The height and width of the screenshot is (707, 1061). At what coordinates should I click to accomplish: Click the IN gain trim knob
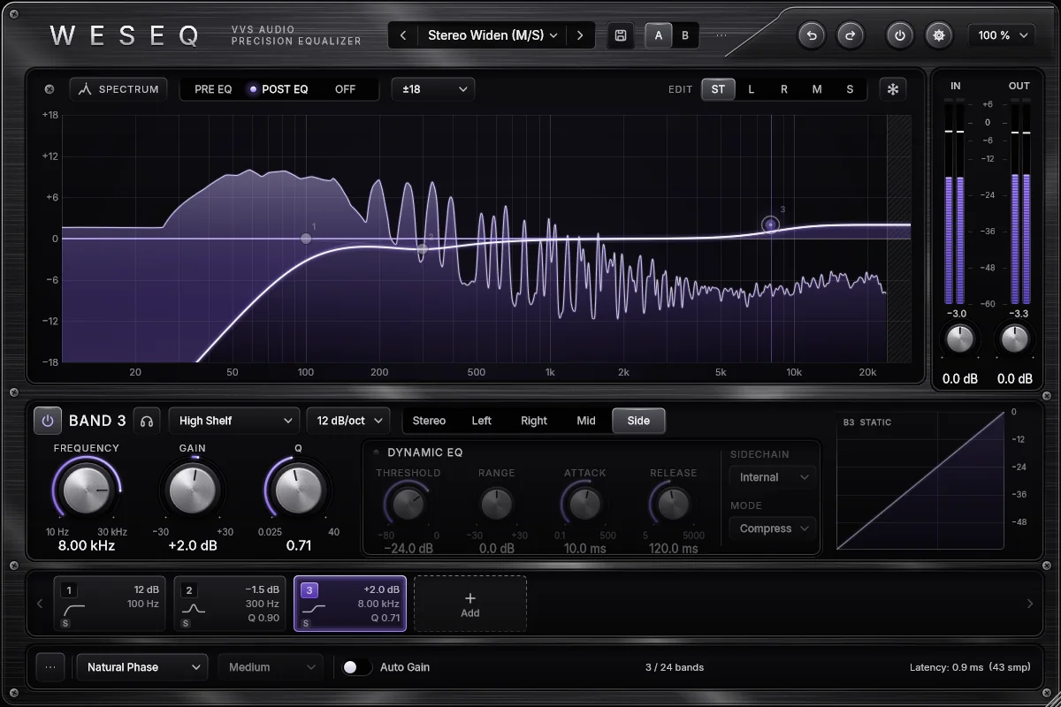960,338
